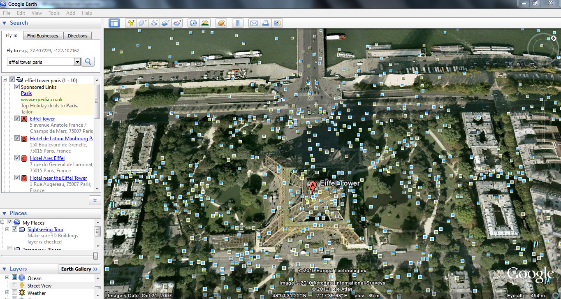Open the Eiffel Tower result link
Viewport: 561px width, 299px height.
[42, 119]
